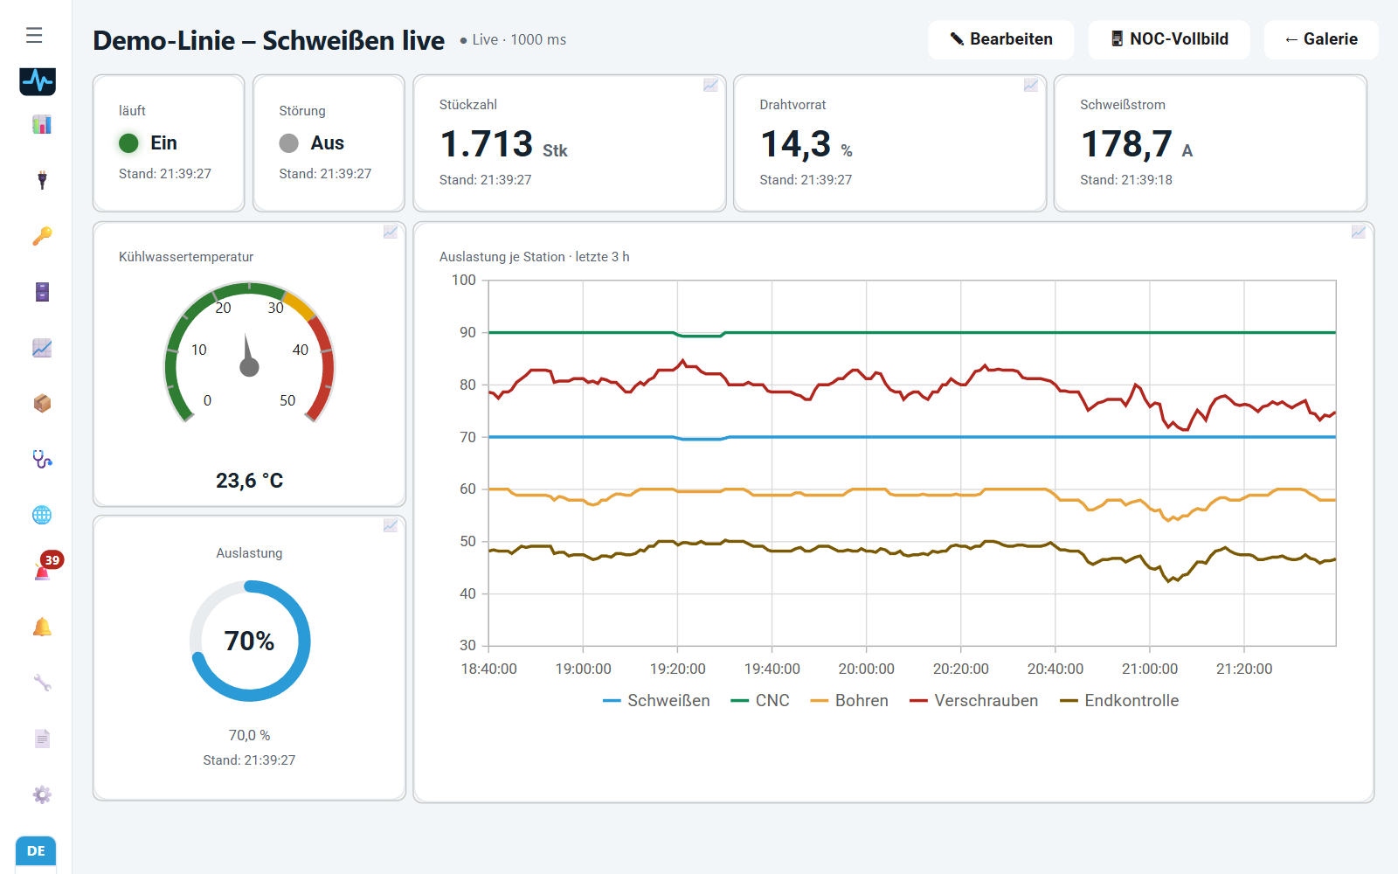
Task: Toggle Verschrauben series in legend
Action: pyautogui.click(x=973, y=701)
